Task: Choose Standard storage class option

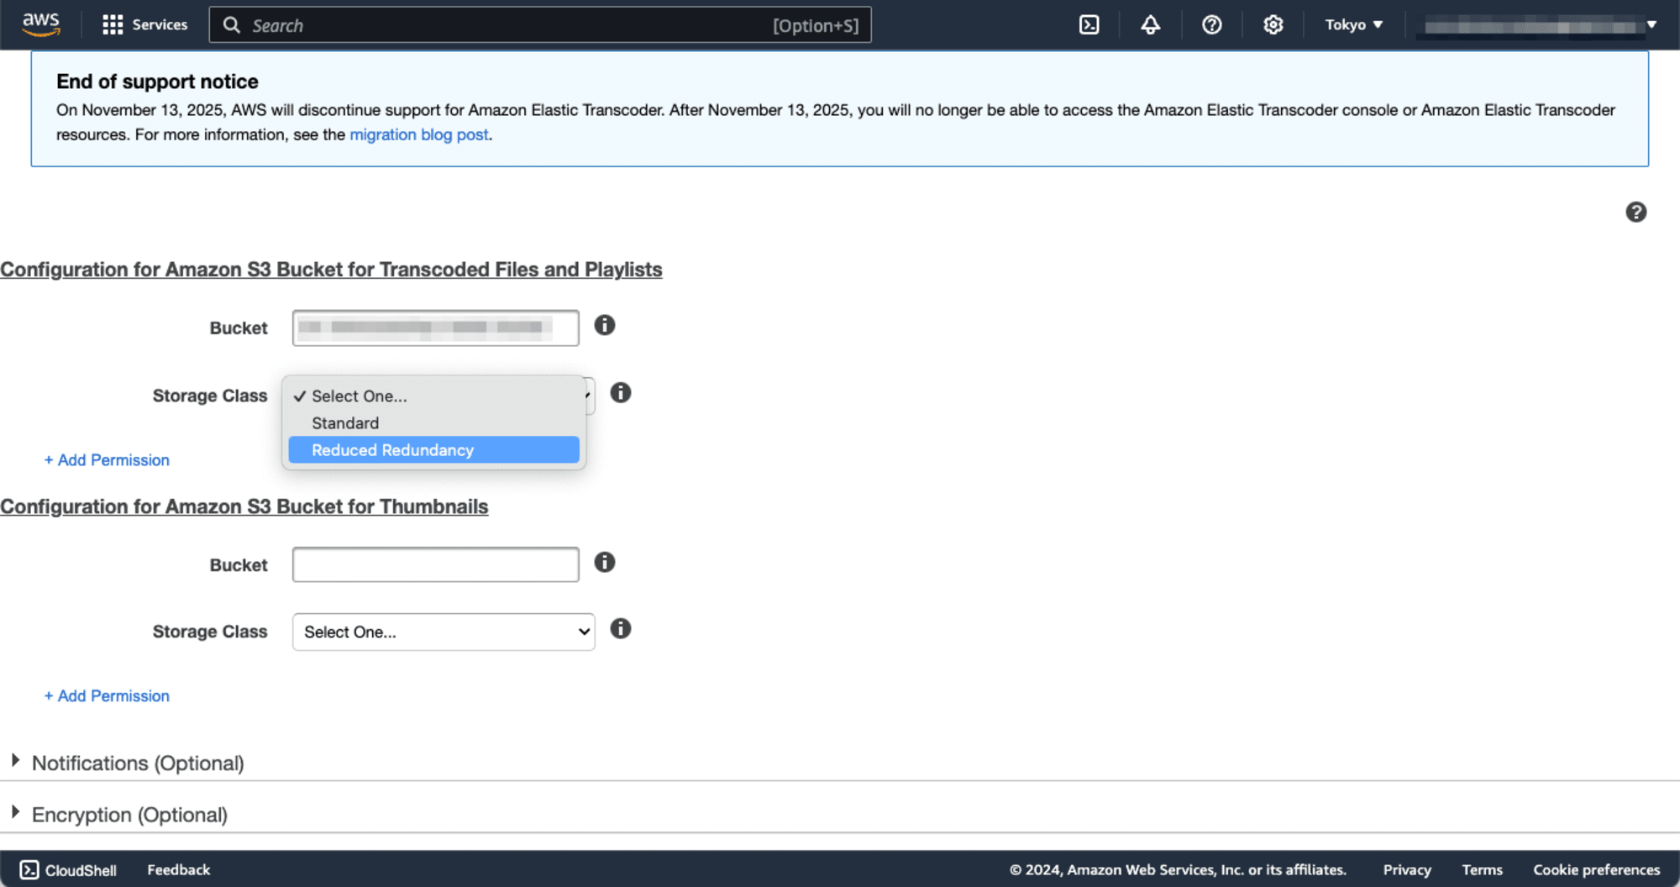Action: 433,423
